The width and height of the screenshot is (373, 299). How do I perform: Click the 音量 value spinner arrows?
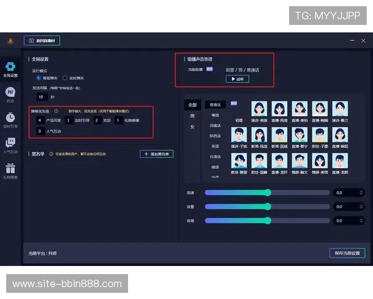[361, 206]
